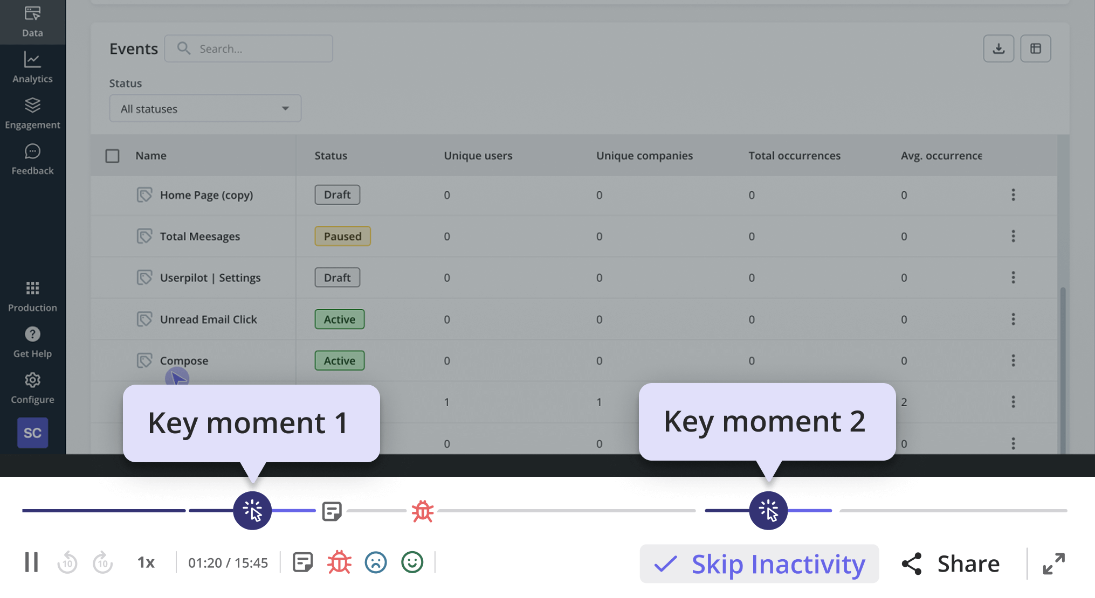Open the Analytics sidebar section

click(32, 67)
